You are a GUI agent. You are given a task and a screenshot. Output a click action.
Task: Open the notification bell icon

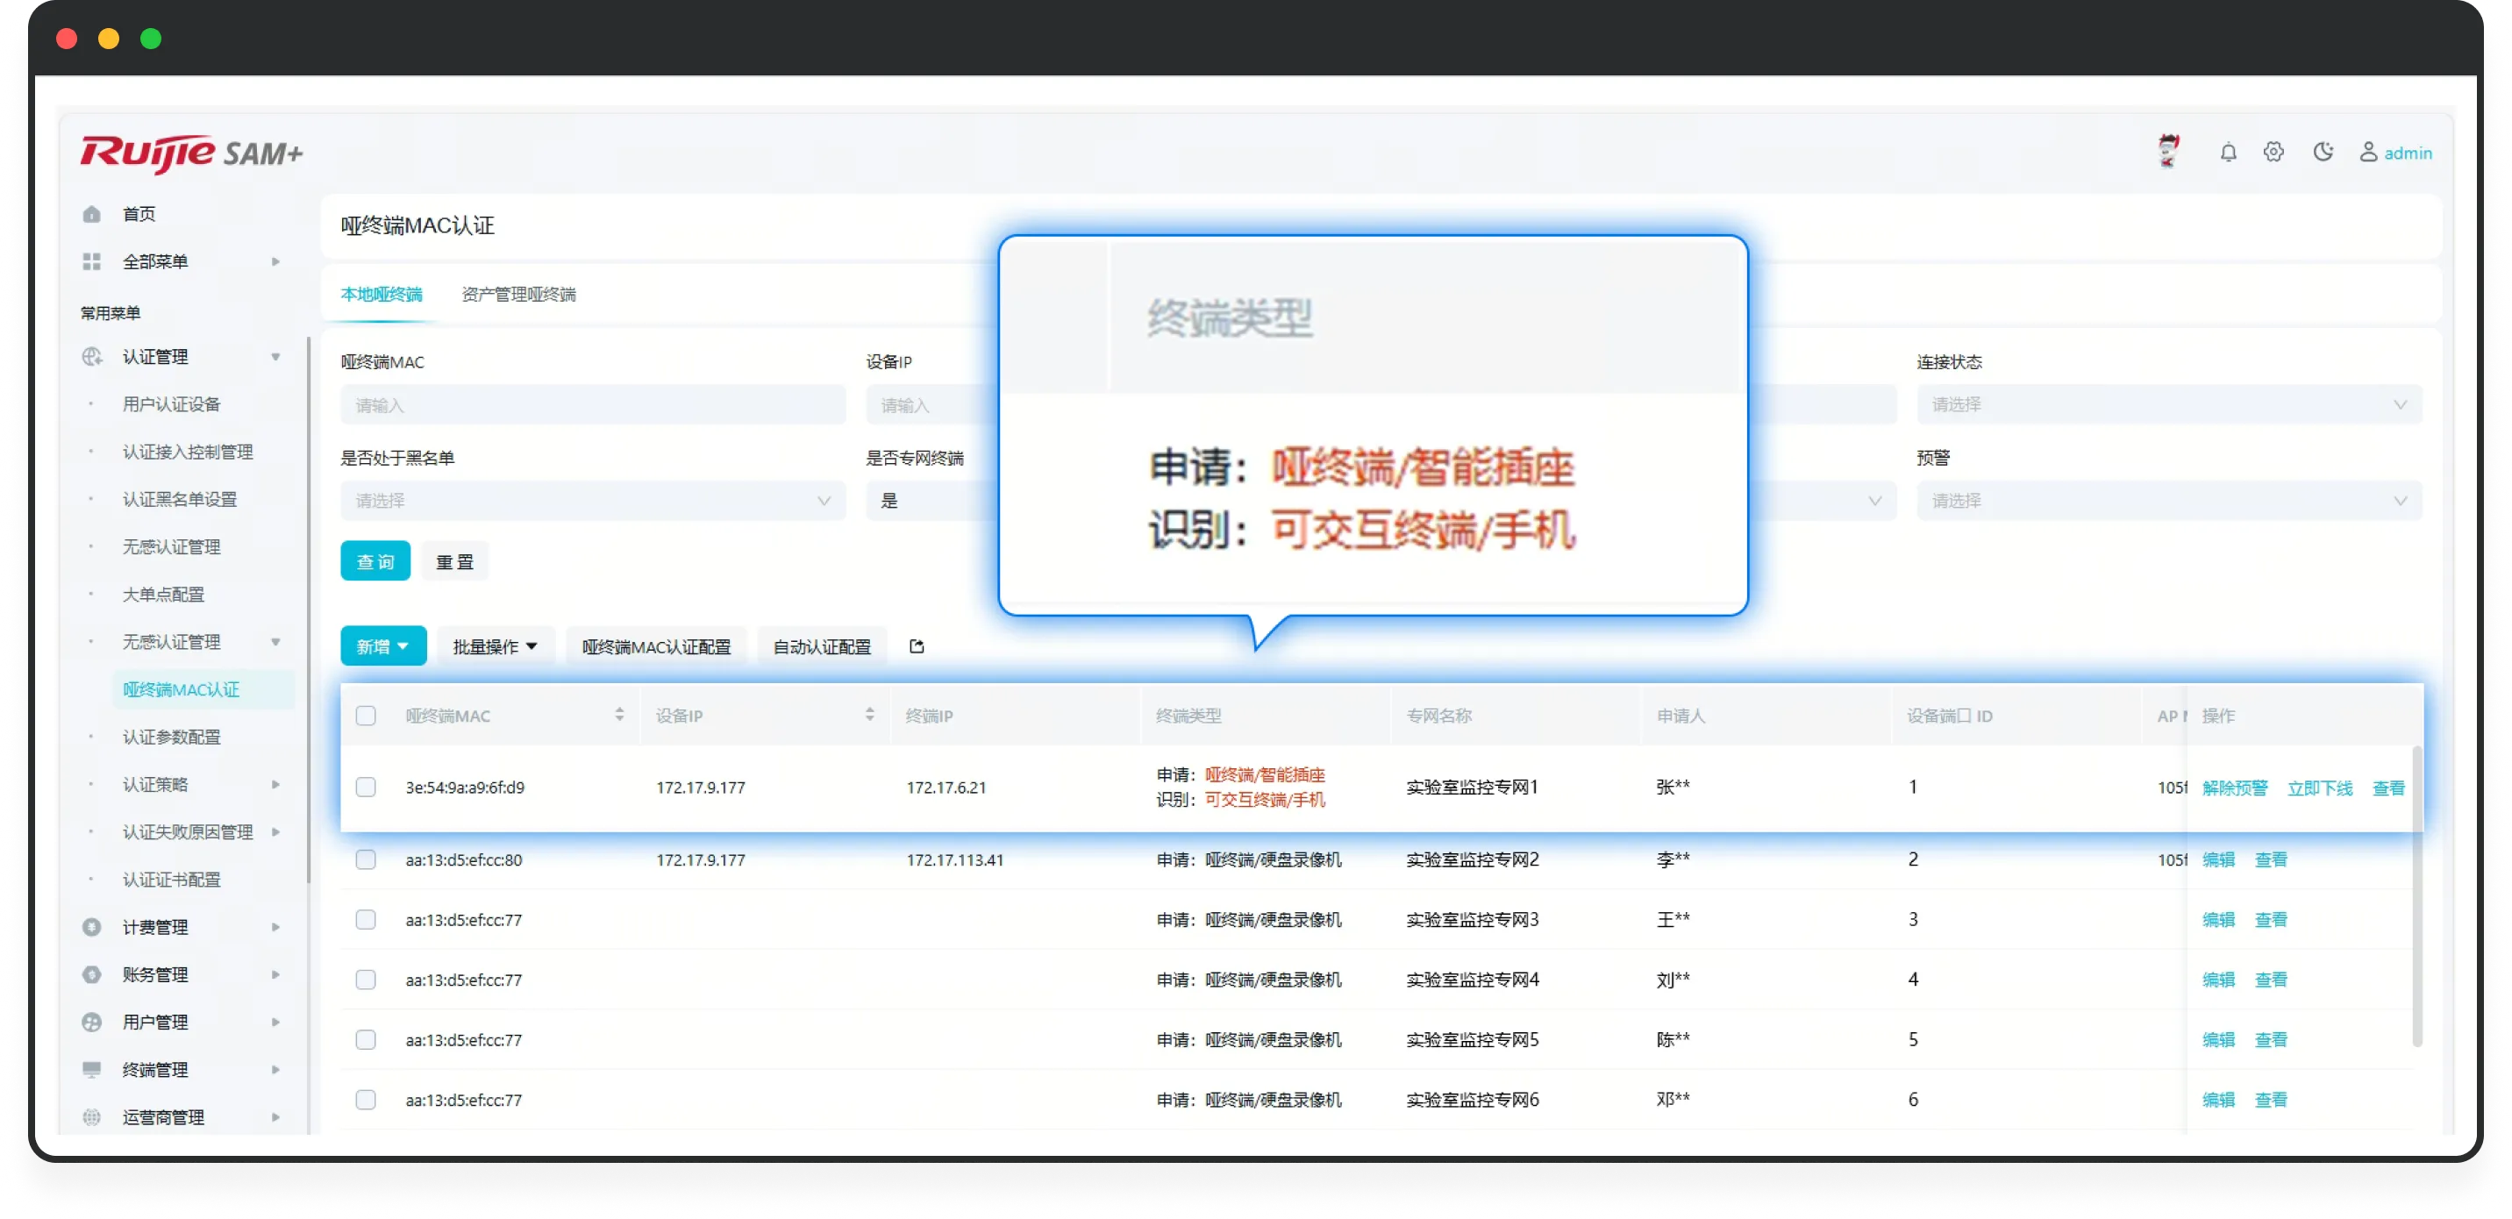coord(2228,152)
